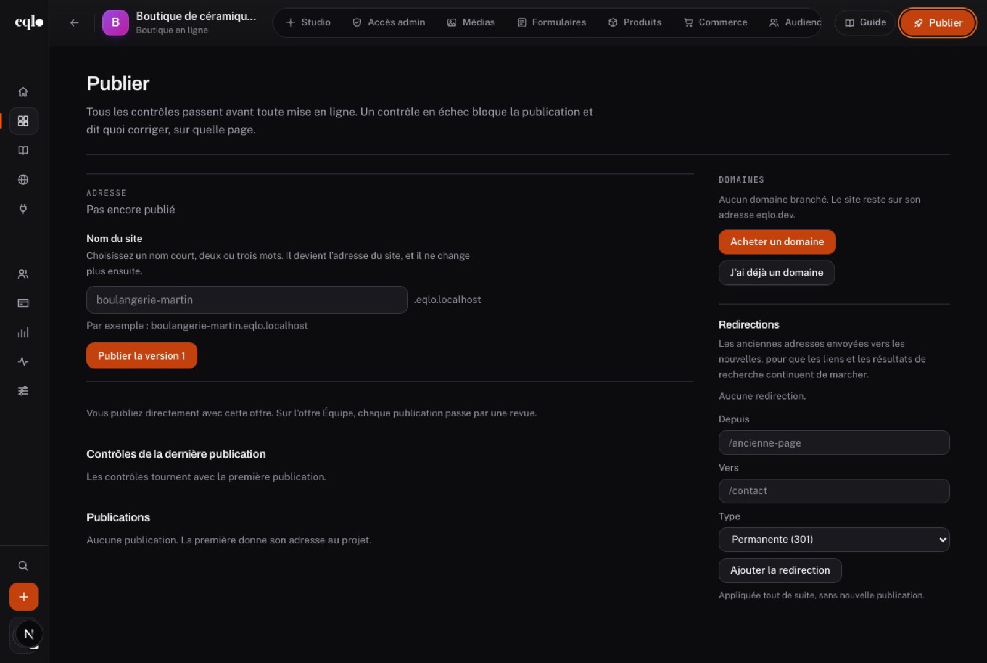This screenshot has width=987, height=663.
Task: Open the Accès admin tab
Action: [x=389, y=22]
